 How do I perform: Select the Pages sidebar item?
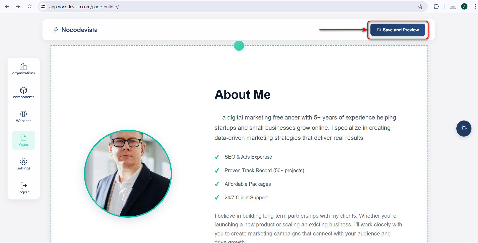(x=24, y=141)
